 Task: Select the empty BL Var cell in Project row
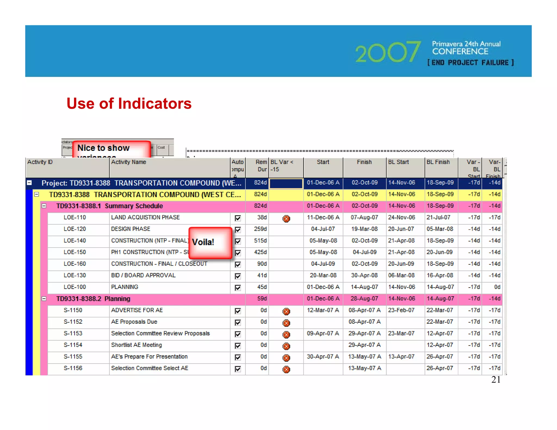(x=286, y=183)
